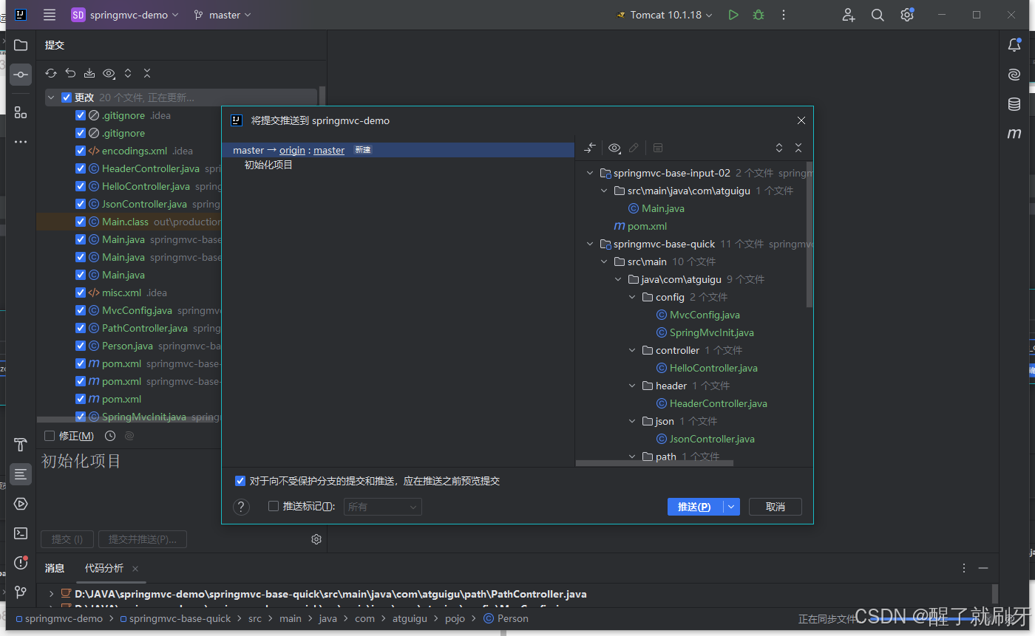Open the Project tool window folder icon
The height and width of the screenshot is (636, 1035).
(x=21, y=45)
